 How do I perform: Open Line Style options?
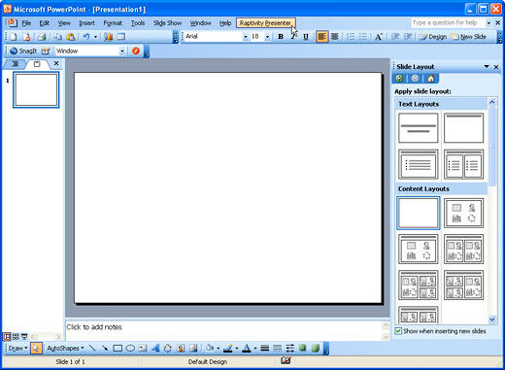[264, 349]
